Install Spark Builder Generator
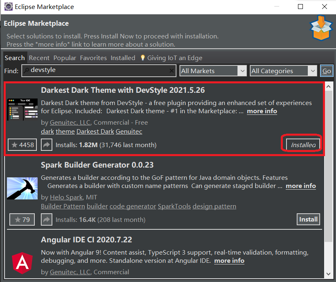Screen dimensions: 336x282 [308, 219]
